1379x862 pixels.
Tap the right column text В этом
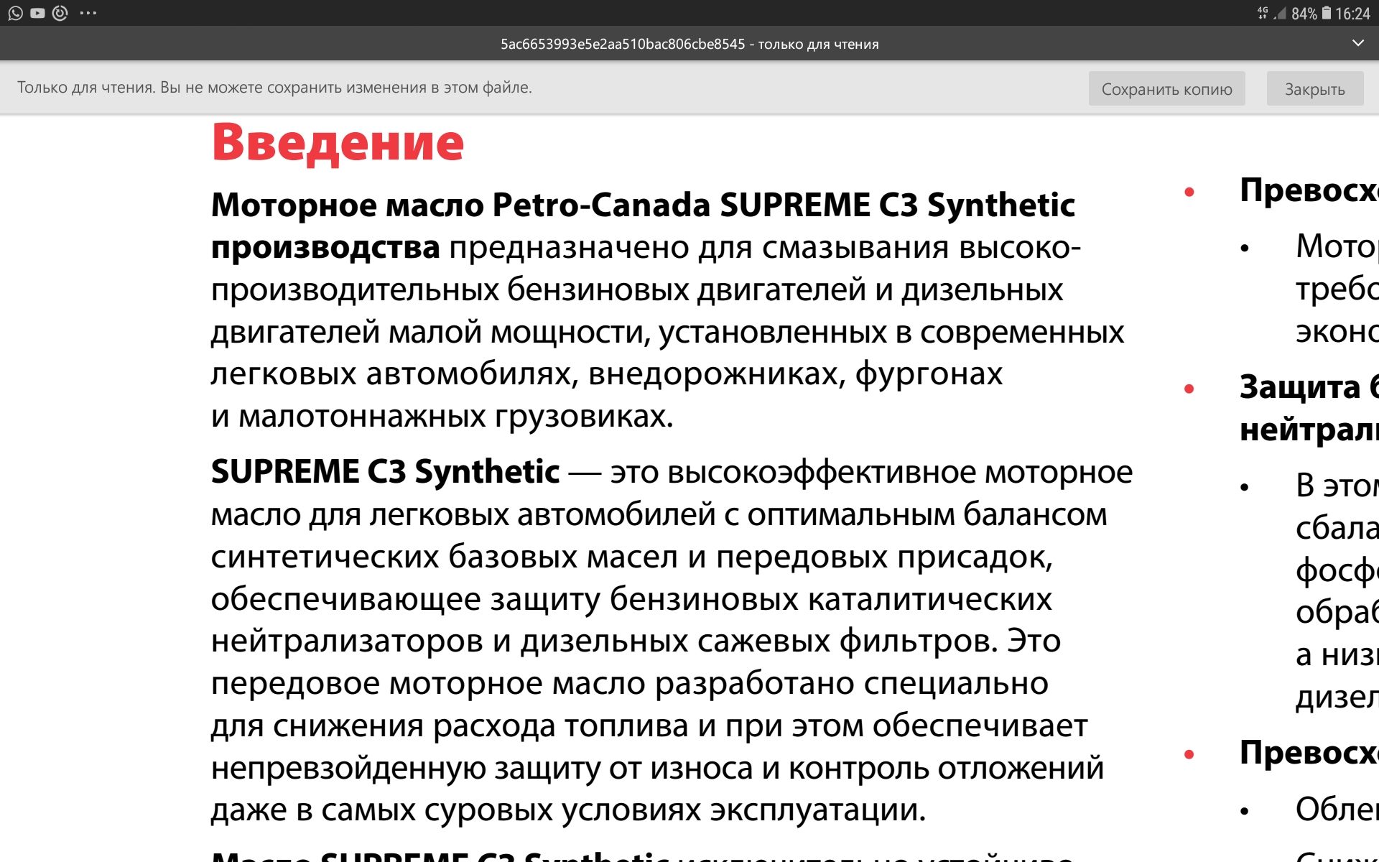click(1336, 486)
